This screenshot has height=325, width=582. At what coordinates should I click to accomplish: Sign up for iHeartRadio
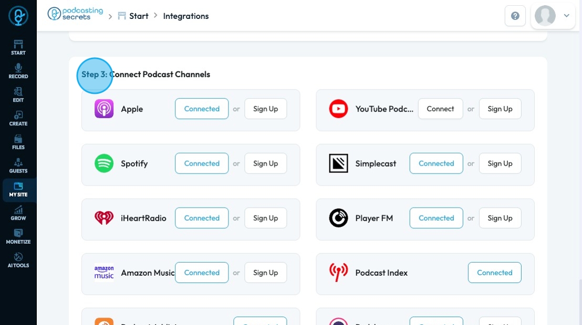coord(265,218)
